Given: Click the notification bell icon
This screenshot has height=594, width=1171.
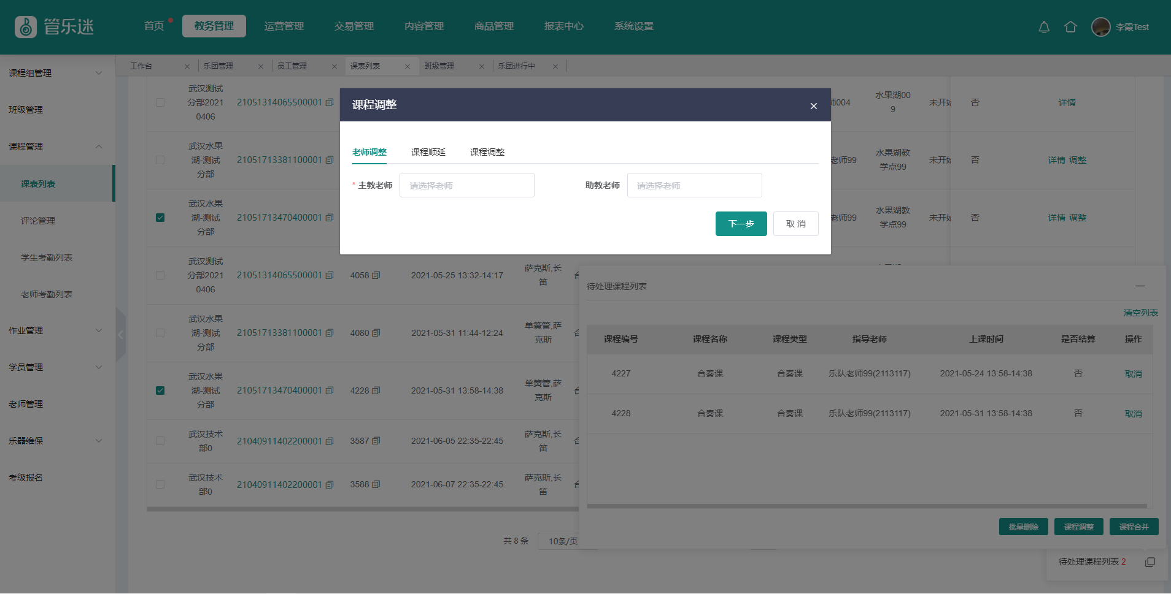Looking at the screenshot, I should coord(1043,27).
